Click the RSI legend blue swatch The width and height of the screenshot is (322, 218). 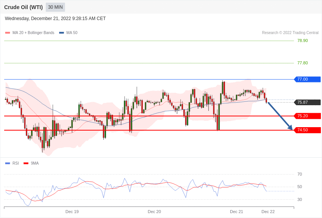pos(8,163)
